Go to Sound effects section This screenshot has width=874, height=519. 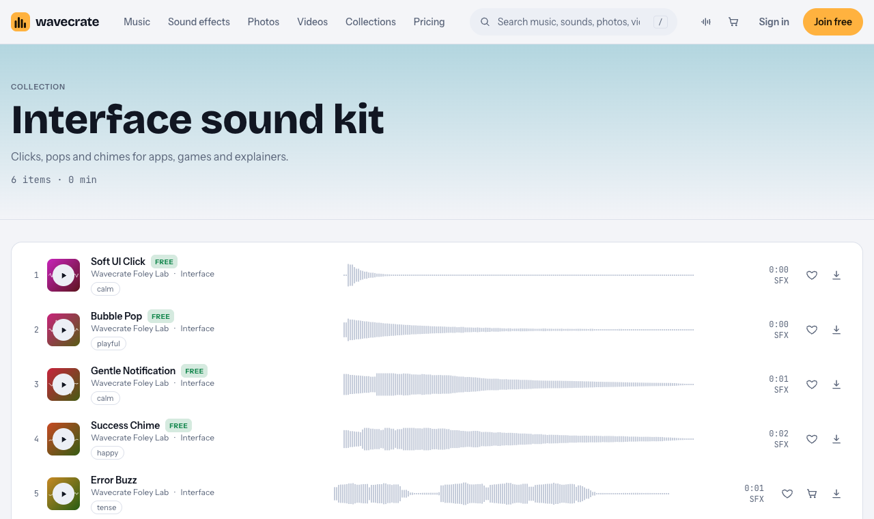tap(199, 22)
